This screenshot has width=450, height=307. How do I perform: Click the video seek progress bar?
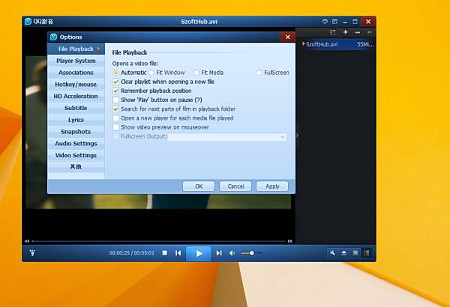click(x=158, y=241)
